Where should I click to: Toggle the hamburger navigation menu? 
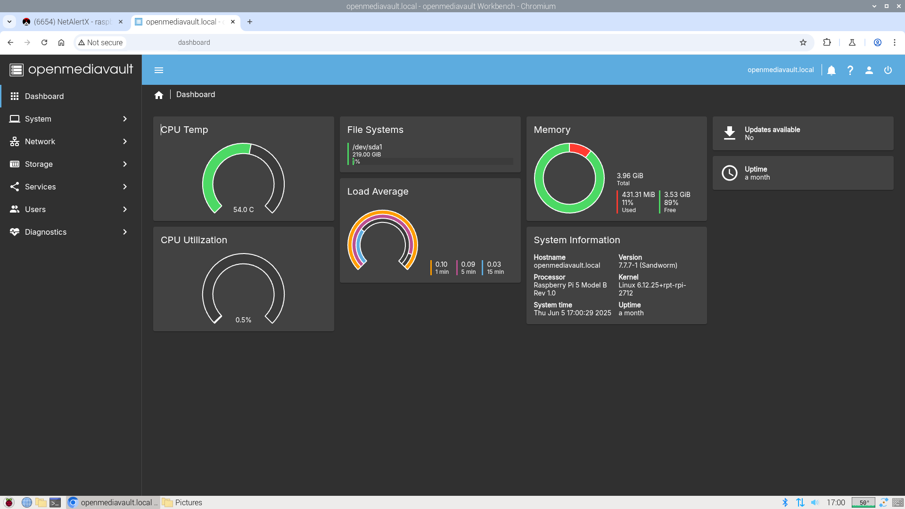159,70
